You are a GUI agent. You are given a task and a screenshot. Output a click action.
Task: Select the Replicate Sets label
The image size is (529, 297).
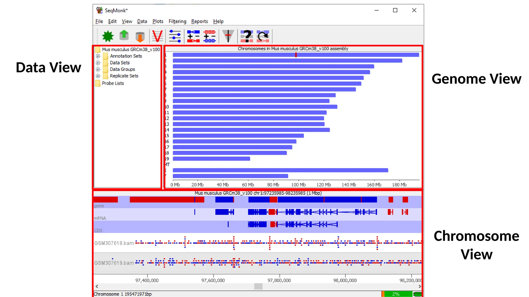tap(124, 76)
